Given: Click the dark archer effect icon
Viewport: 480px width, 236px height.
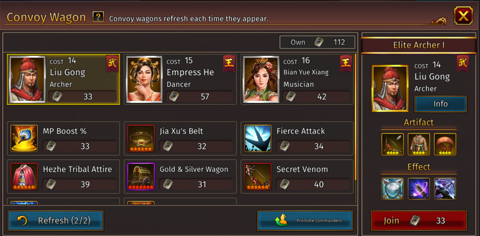Looking at the screenshot, I should [445, 189].
